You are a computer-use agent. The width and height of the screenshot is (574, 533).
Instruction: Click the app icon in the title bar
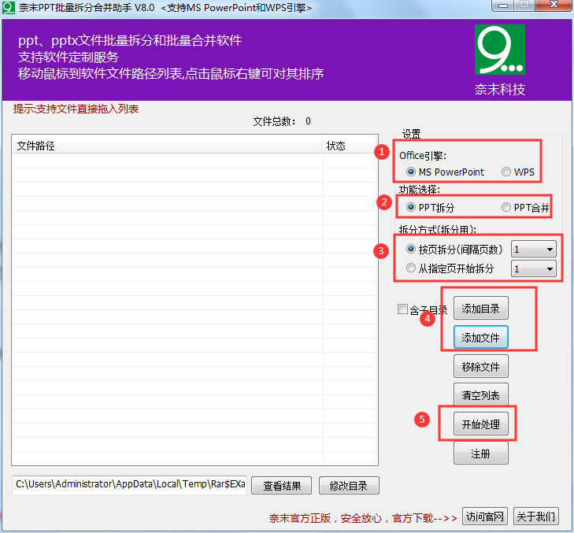(9, 7)
